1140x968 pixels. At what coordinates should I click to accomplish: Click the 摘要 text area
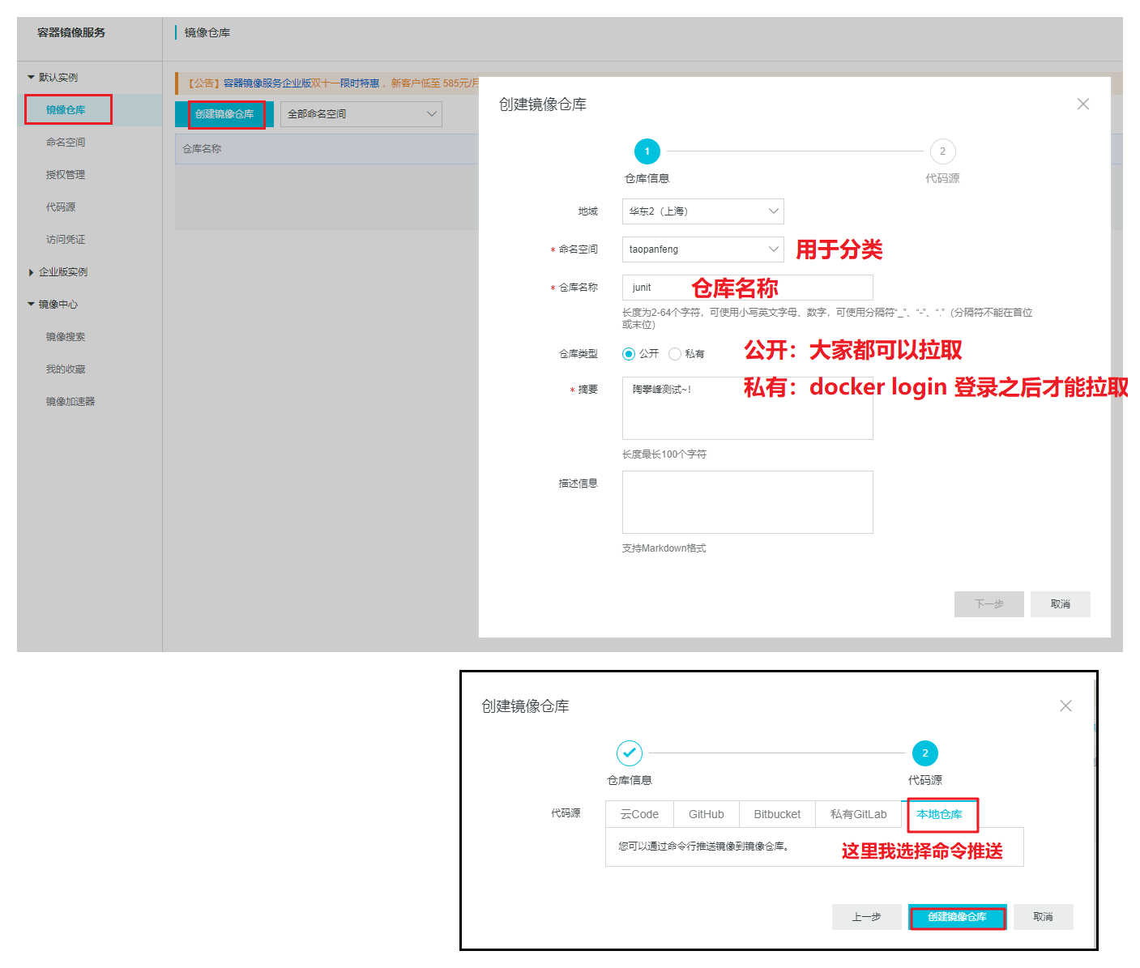point(748,408)
